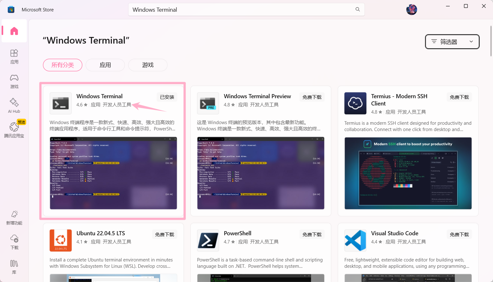The width and height of the screenshot is (493, 282).
Task: Click the 4.1 rating under Ubuntu
Action: point(82,242)
